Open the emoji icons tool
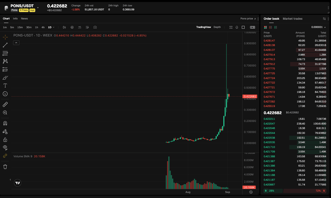Viewport: 331px width, 198px height. [5, 94]
